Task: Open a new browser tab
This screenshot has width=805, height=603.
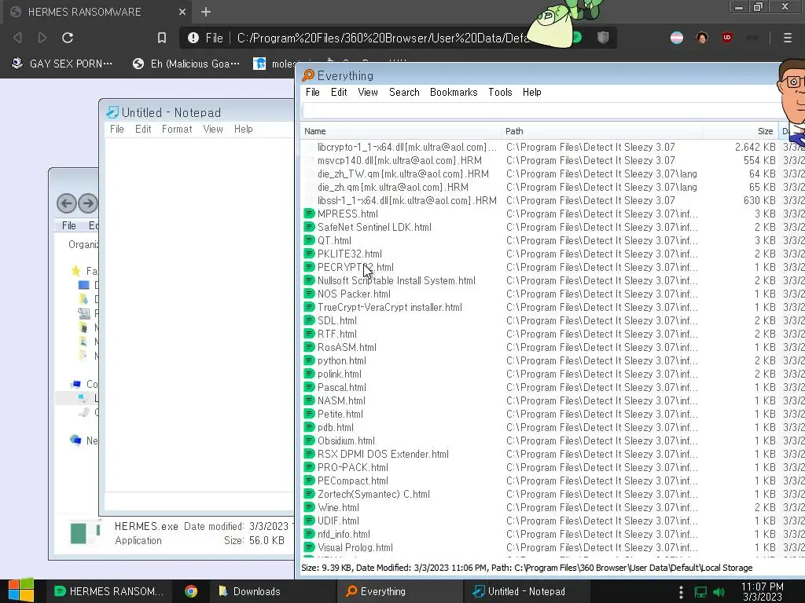Action: click(206, 12)
